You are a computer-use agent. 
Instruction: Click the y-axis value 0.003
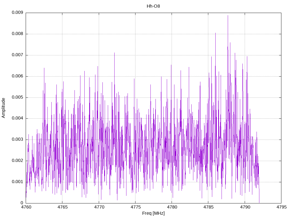point(17,140)
